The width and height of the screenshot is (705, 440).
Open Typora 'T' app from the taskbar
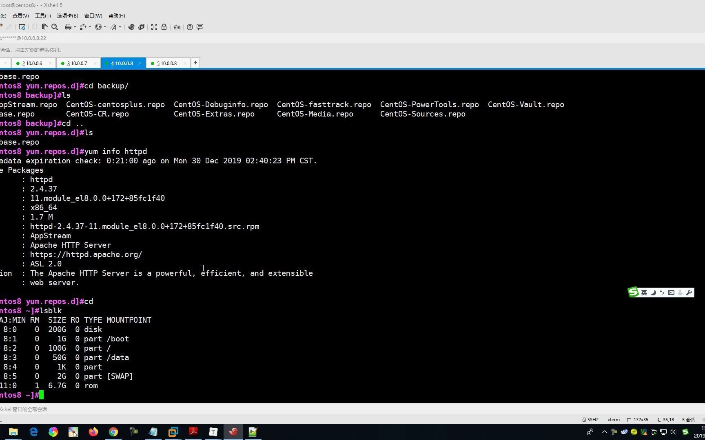coord(213,432)
